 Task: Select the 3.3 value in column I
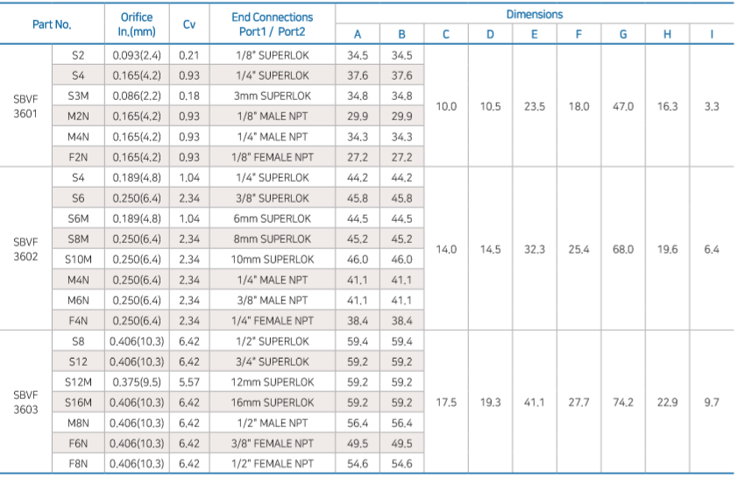[712, 106]
